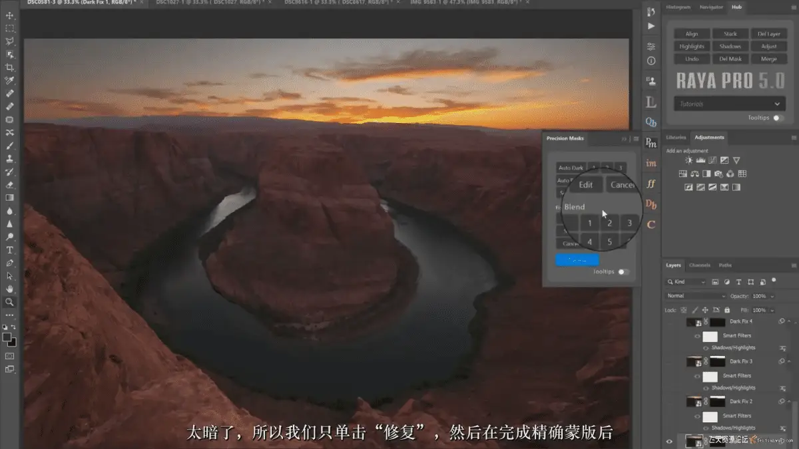
Task: Toggle visibility of Dark Fix 4 Smart Filters
Action: 698,337
